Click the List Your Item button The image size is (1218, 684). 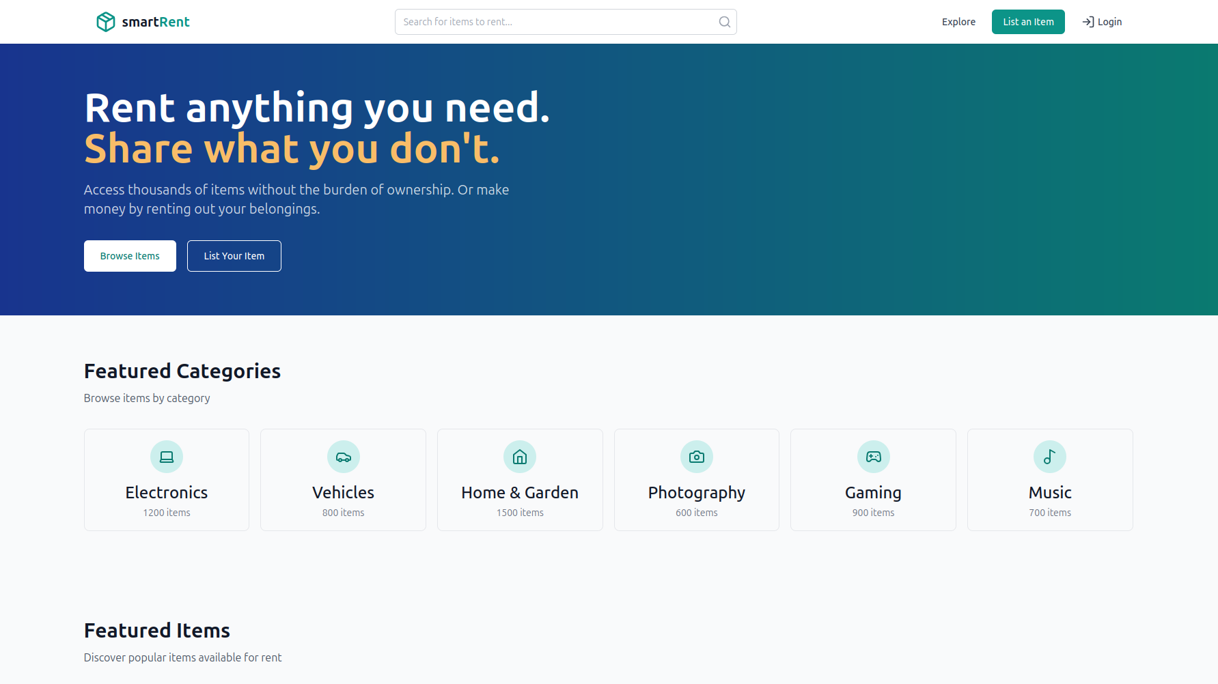(234, 256)
